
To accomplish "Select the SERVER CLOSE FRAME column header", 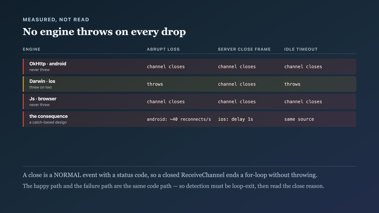I will [244, 49].
